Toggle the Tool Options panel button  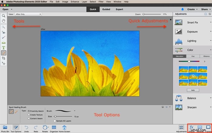16,129
